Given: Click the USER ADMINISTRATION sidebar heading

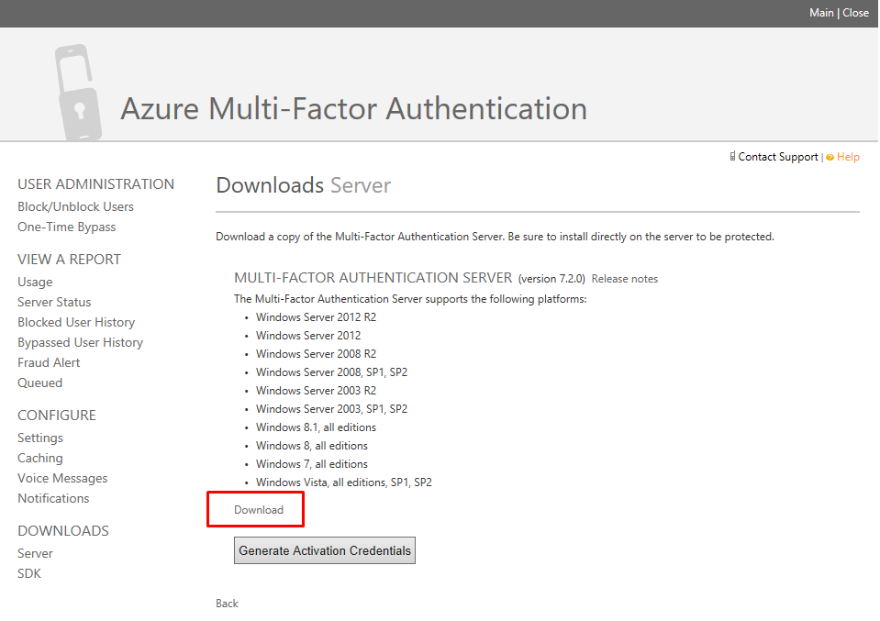Looking at the screenshot, I should (x=96, y=184).
